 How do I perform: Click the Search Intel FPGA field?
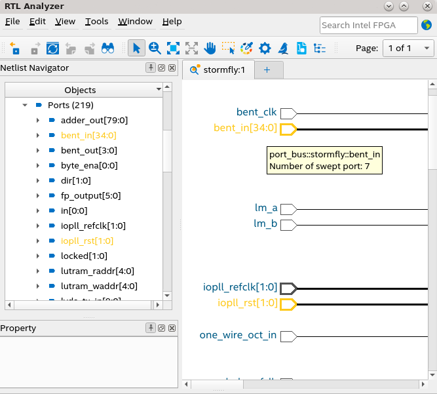(368, 26)
